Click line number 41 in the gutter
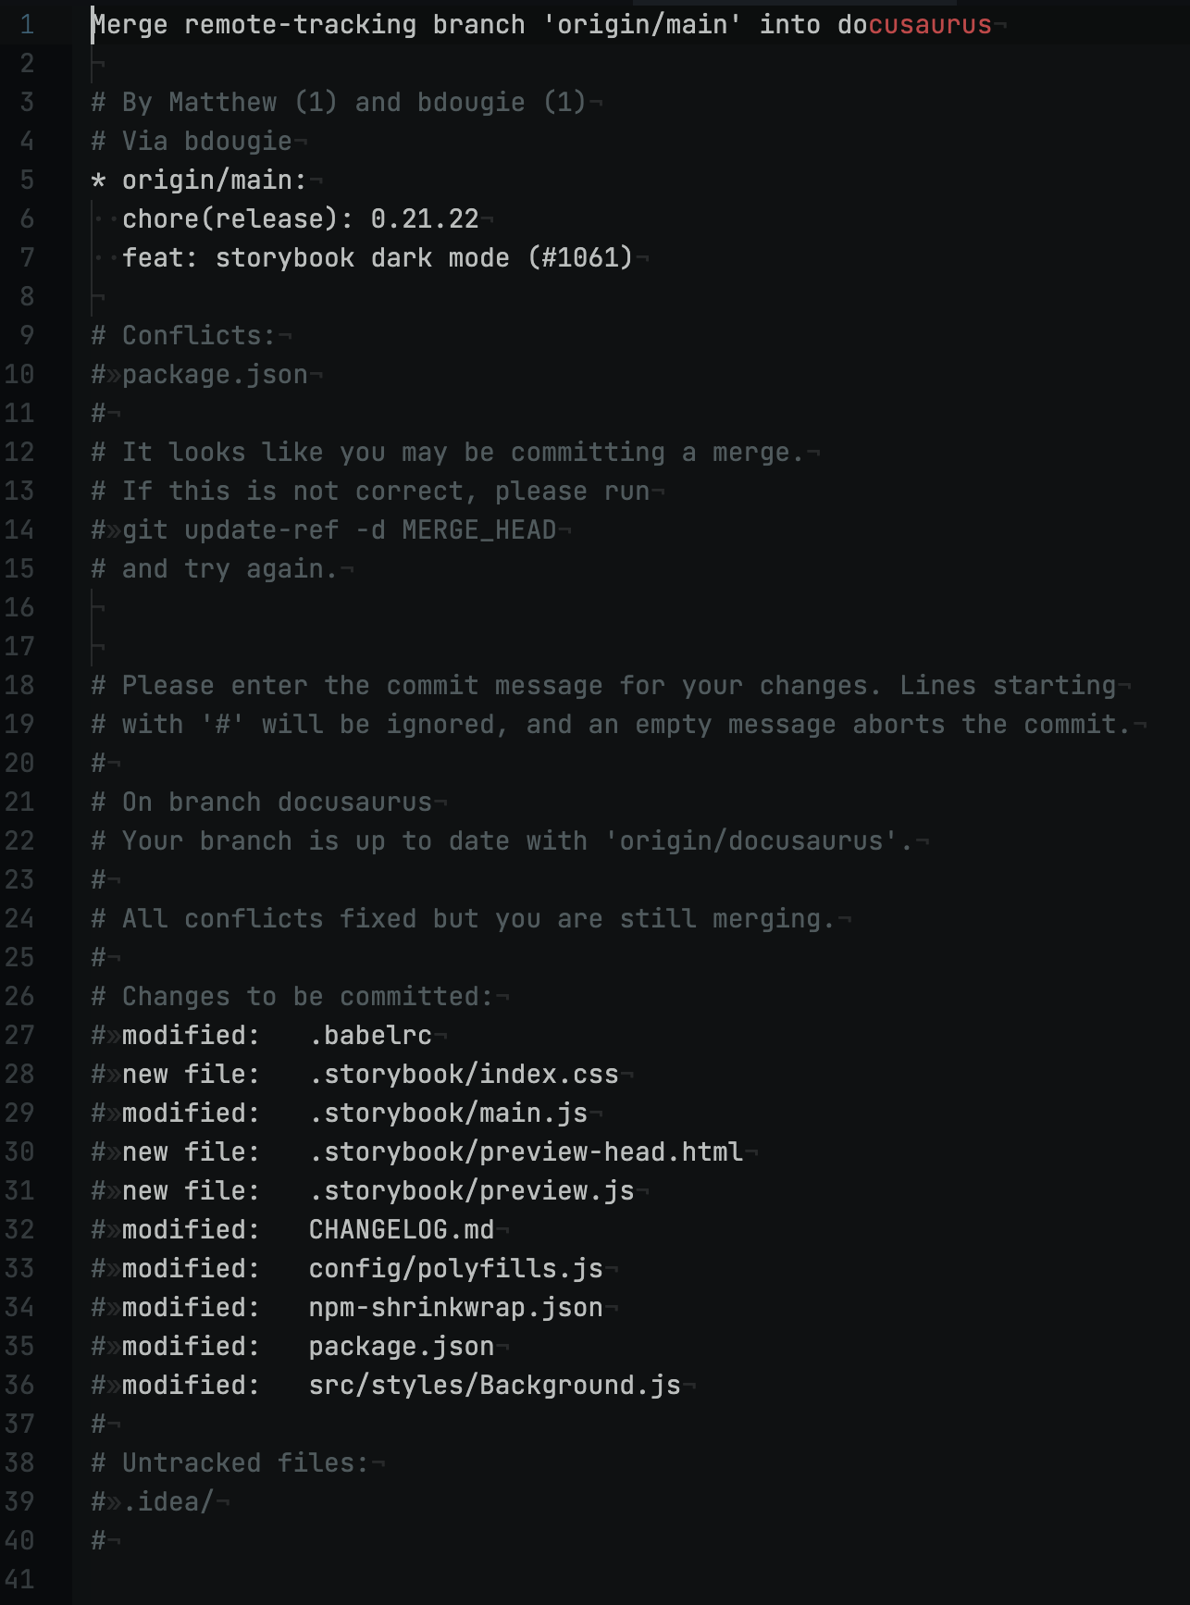1190x1605 pixels. pyautogui.click(x=19, y=1580)
